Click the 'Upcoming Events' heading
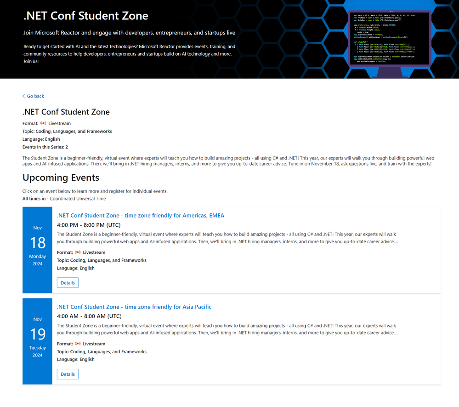 pos(61,178)
